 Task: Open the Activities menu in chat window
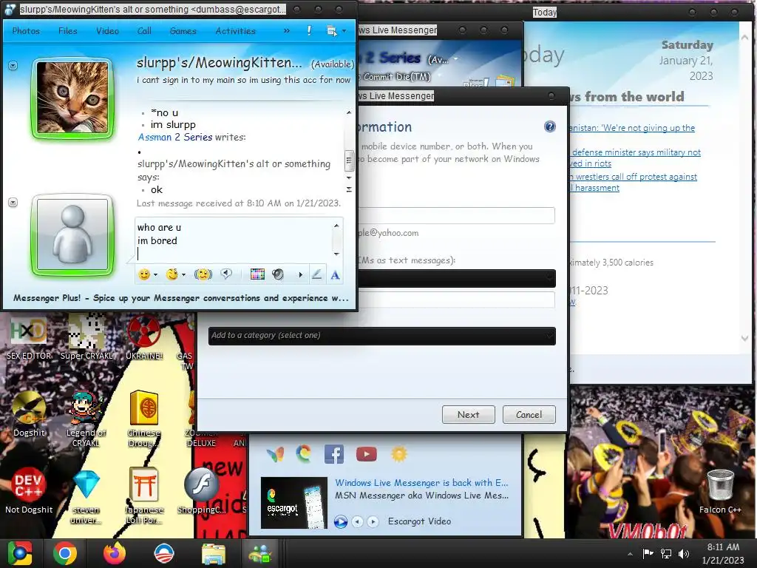236,30
